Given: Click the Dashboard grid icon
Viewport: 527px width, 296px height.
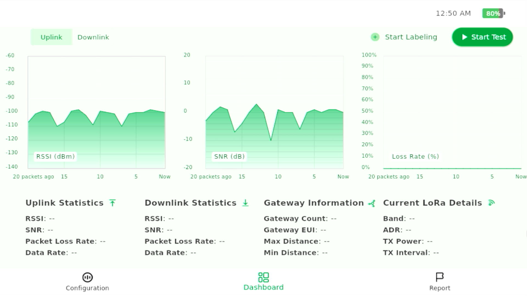Looking at the screenshot, I should pos(263,277).
